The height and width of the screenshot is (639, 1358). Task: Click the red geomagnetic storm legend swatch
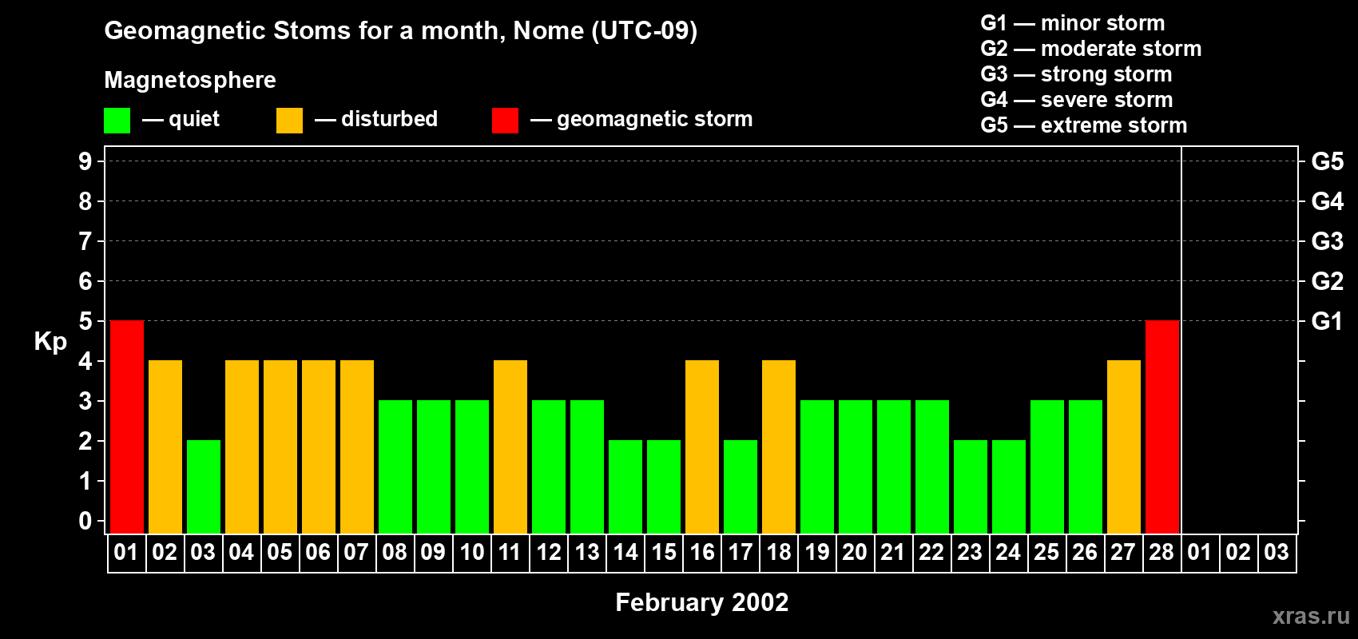click(x=505, y=121)
